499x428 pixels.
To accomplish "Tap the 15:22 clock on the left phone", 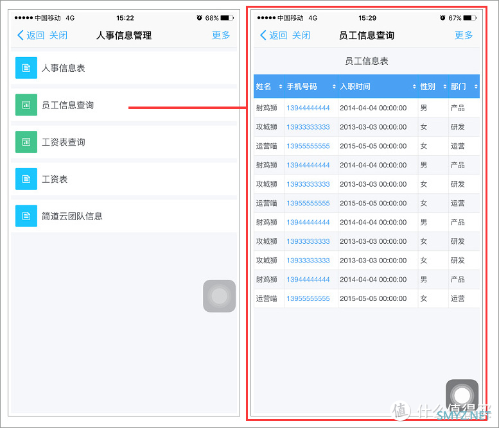I will tap(125, 18).
